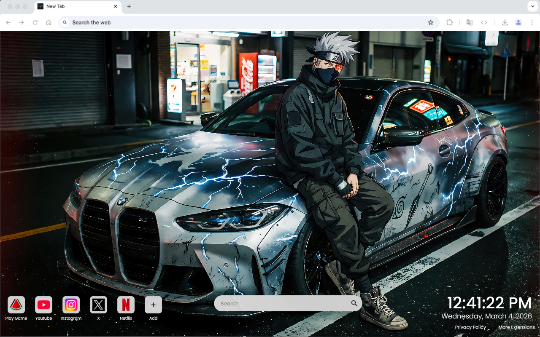
Task: Open the translate extension icon
Action: 470,22
